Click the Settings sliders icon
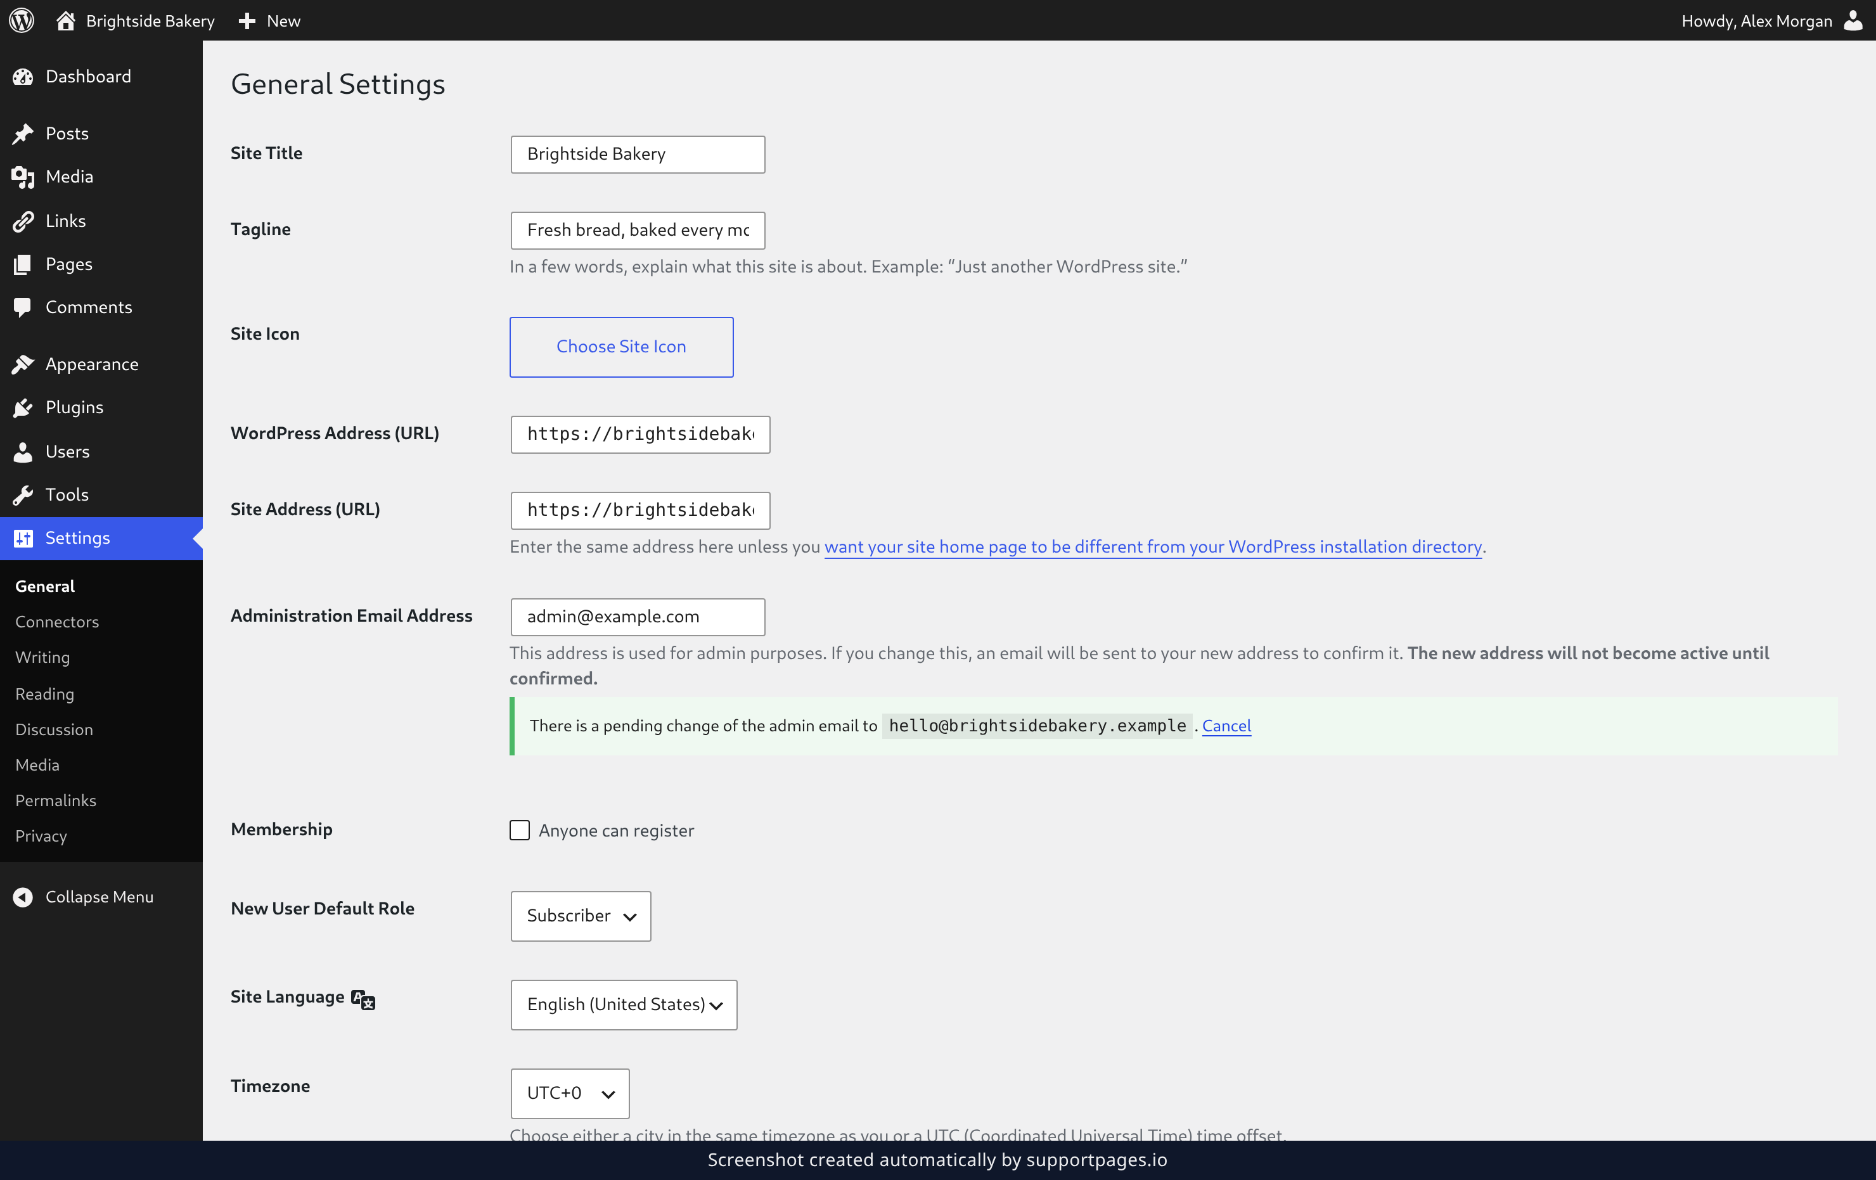Viewport: 1876px width, 1180px height. tap(23, 538)
